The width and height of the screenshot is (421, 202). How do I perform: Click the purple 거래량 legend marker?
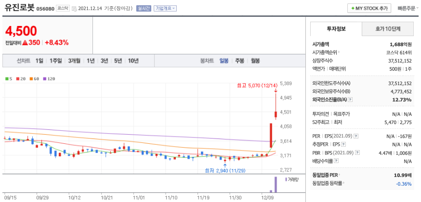coord(286,179)
